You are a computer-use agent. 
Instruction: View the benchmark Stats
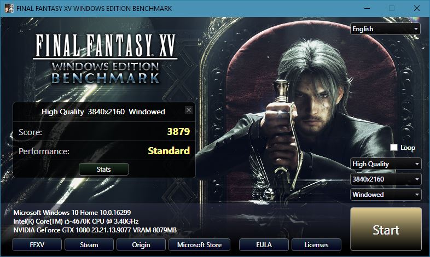103,170
